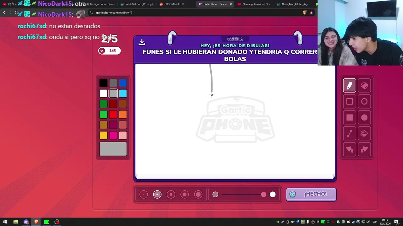The image size is (403, 226).
Task: Pick the dark red color swatch
Action: click(x=113, y=104)
